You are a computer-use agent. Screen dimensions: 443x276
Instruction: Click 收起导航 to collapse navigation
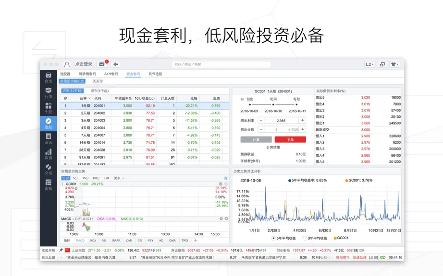point(49,250)
